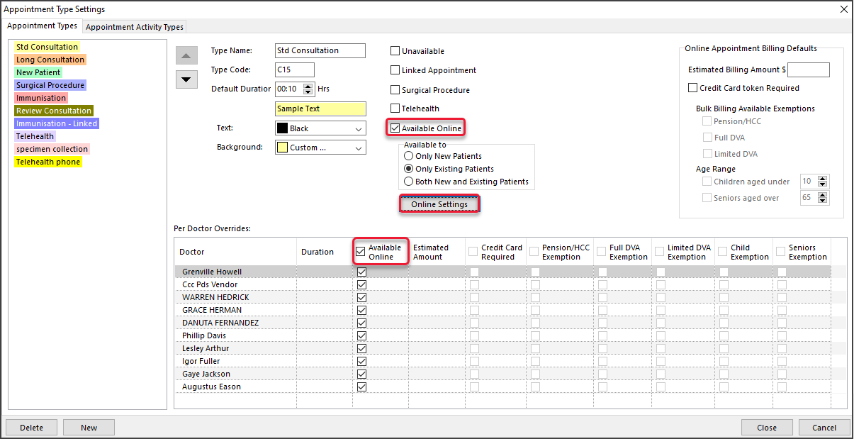Untick Available Online for Grenville Howell
The image size is (854, 439).
pyautogui.click(x=362, y=272)
